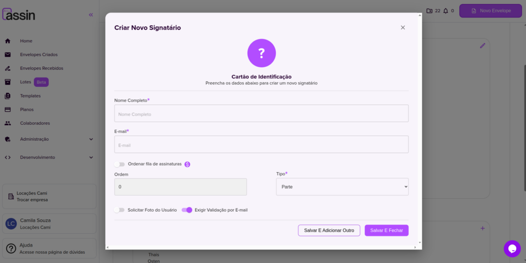Click the page vertical scrollbar thumb

[524, 127]
